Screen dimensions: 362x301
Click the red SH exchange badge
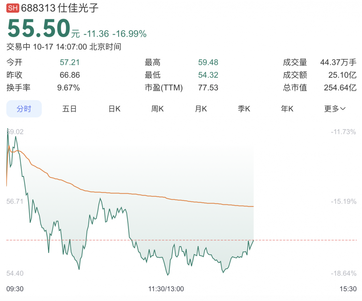click(13, 9)
